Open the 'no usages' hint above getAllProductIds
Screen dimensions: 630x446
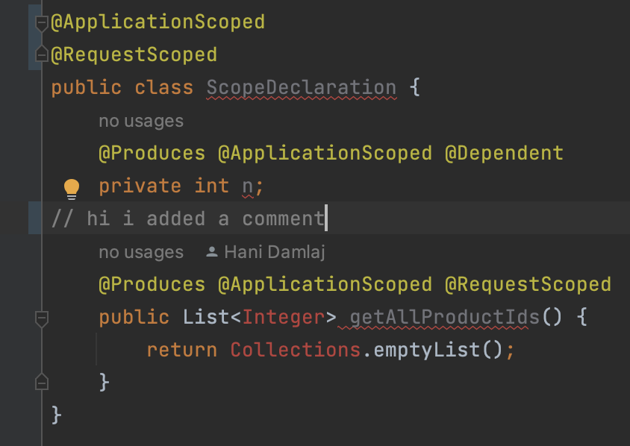click(x=140, y=252)
